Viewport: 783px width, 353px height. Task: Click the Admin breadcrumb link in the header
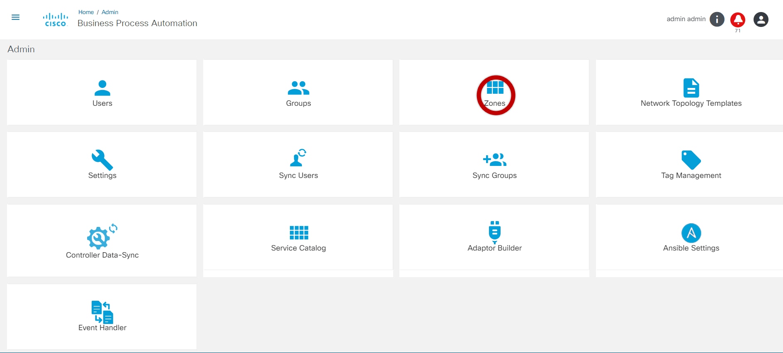[110, 12]
